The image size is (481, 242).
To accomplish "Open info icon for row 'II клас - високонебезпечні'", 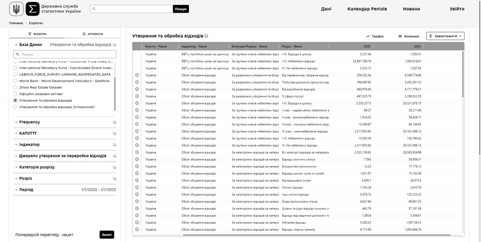I will 137,118.
